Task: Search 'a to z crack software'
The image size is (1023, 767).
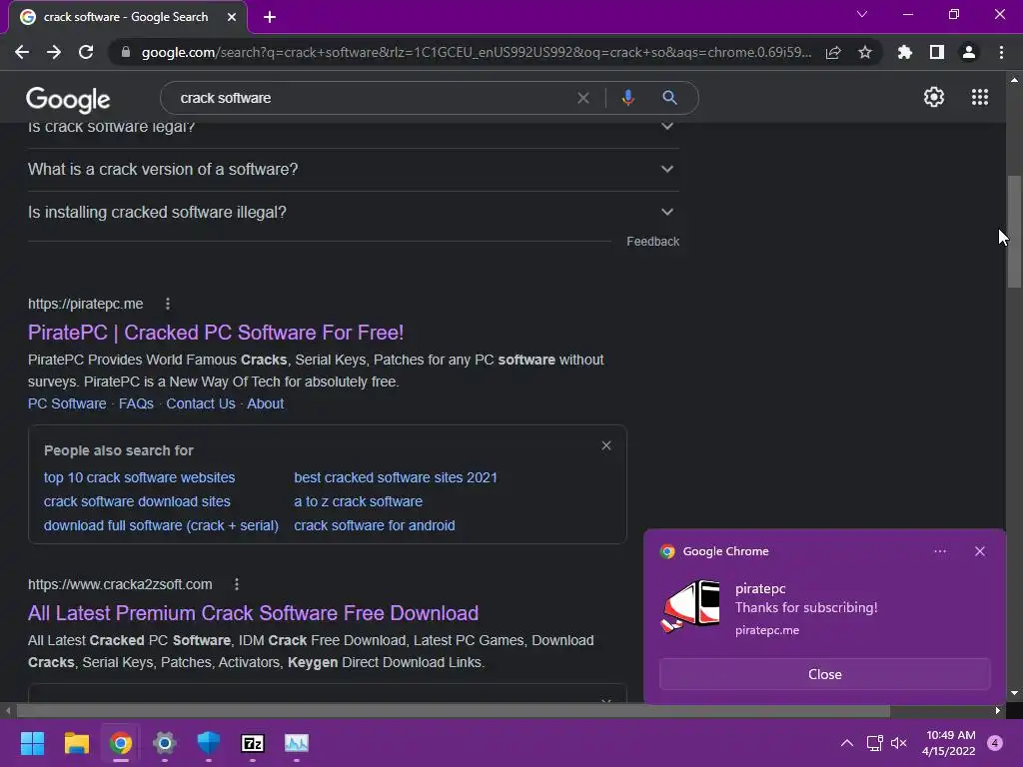Action: (359, 501)
